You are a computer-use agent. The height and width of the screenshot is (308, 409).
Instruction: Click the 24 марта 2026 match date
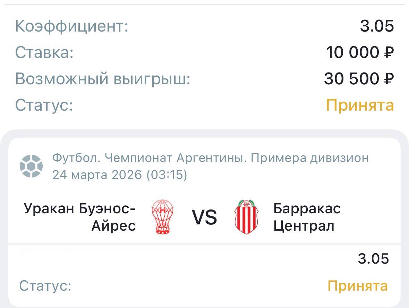tap(97, 175)
